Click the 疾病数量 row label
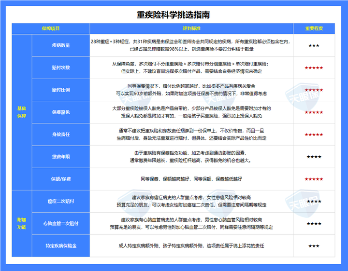This screenshot has height=271, width=348. coord(60,45)
